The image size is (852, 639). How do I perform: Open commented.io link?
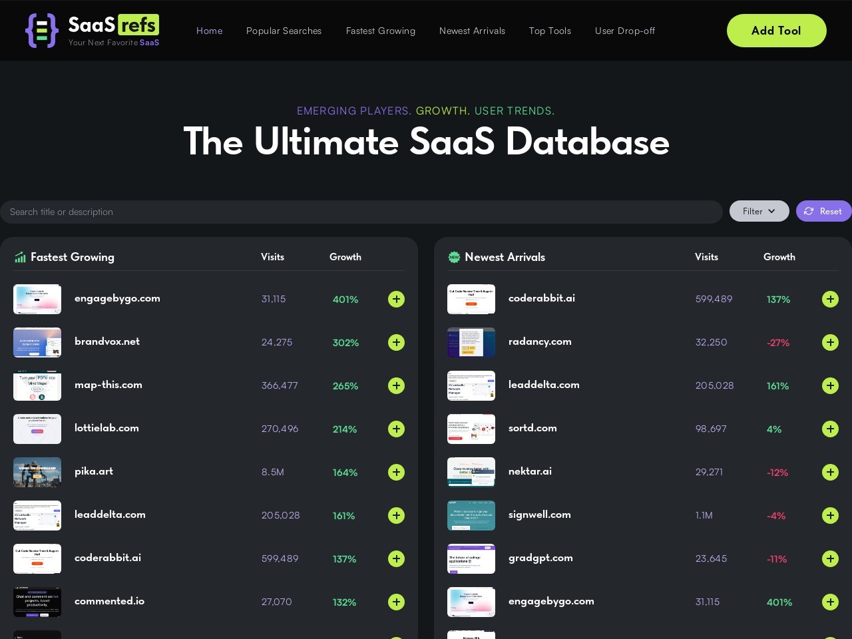109,601
